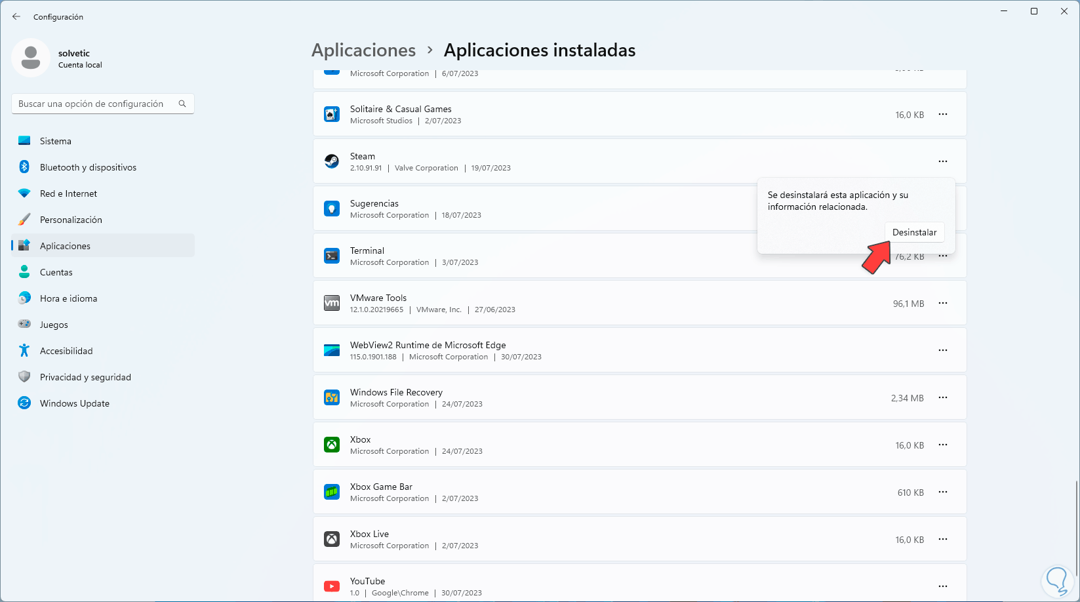Viewport: 1080px width, 602px height.
Task: Click the back arrow in Configuración
Action: 16,16
